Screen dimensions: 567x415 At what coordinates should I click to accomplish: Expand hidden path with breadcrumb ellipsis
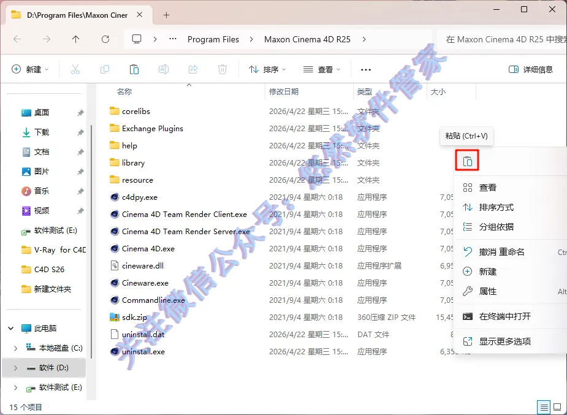click(x=173, y=39)
